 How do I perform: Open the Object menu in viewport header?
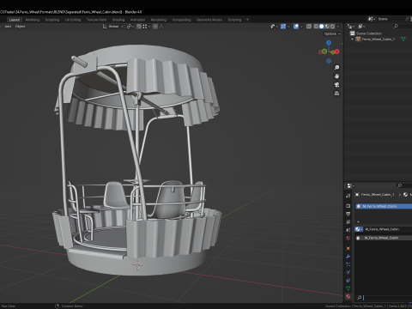click(x=20, y=27)
